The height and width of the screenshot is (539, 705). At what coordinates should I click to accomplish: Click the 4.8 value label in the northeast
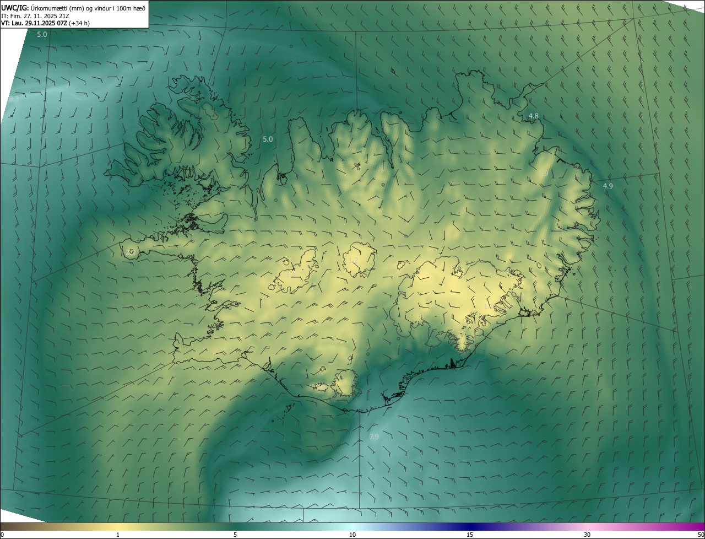point(533,116)
